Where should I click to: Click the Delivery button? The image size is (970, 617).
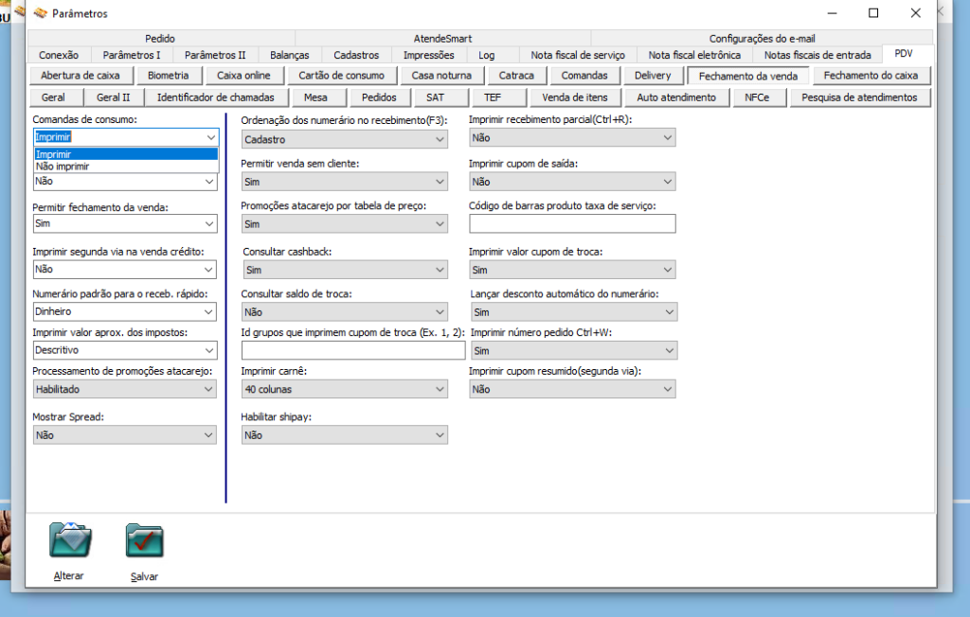point(653,76)
